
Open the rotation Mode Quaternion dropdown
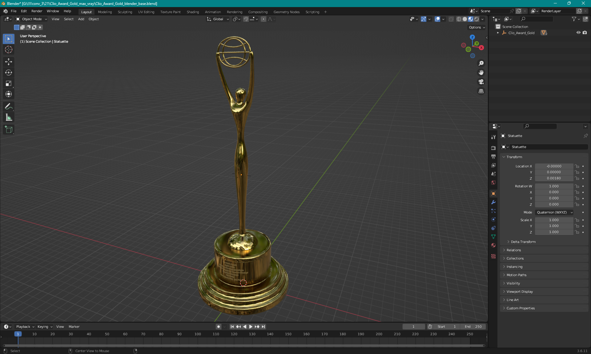coord(554,212)
